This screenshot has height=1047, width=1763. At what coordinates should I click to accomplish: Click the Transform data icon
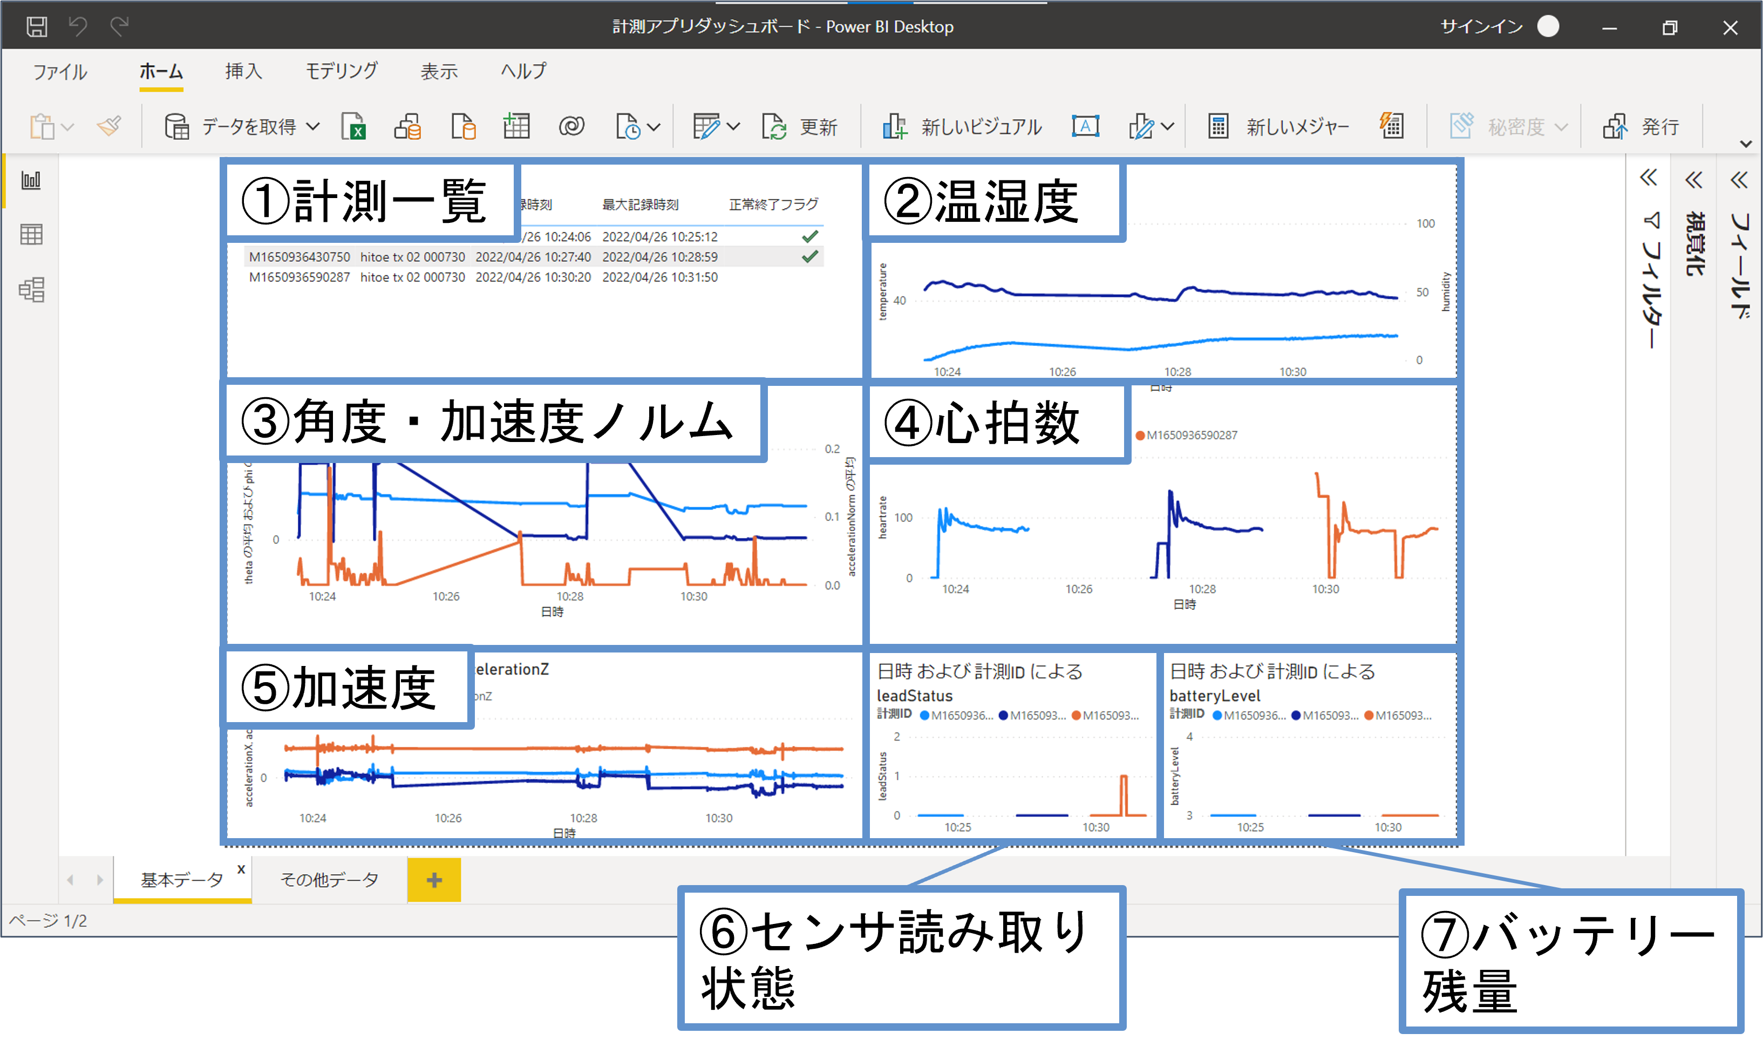click(706, 127)
